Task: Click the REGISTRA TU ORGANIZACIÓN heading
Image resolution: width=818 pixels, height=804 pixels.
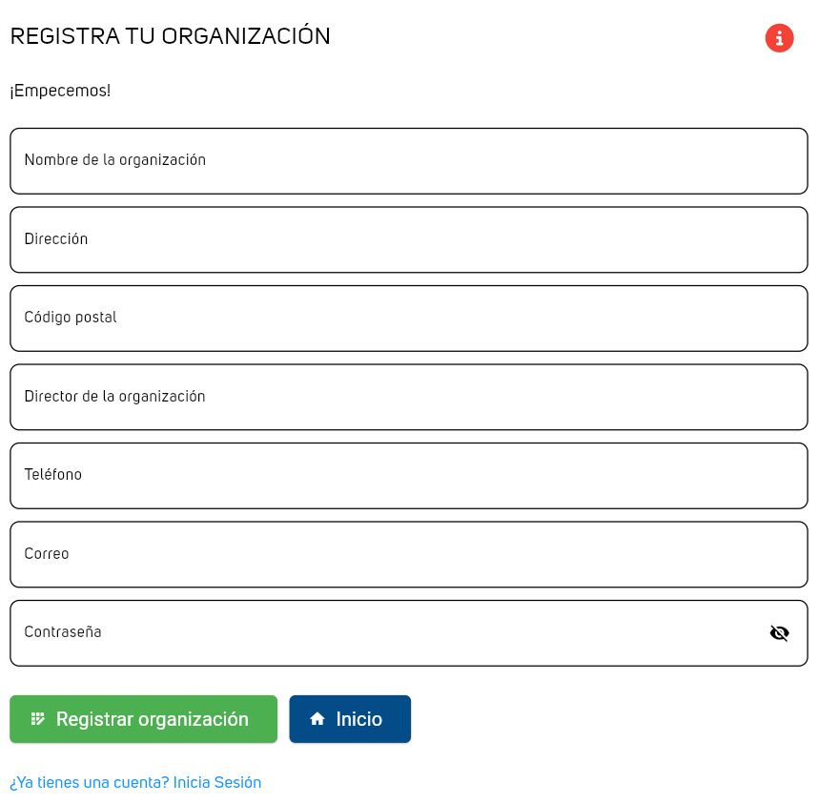Action: [170, 36]
